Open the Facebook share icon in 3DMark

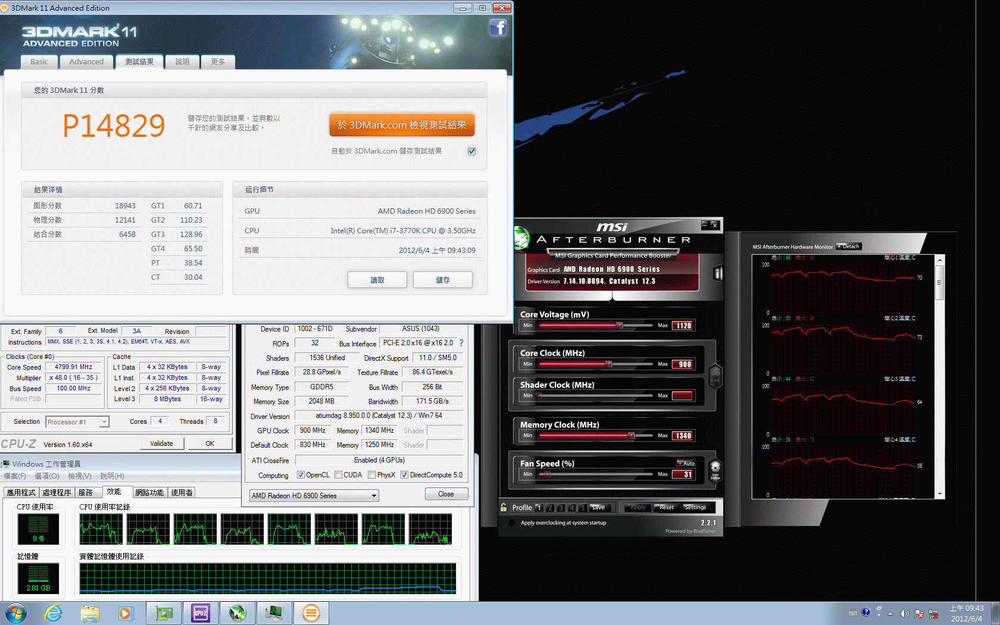coord(498,27)
